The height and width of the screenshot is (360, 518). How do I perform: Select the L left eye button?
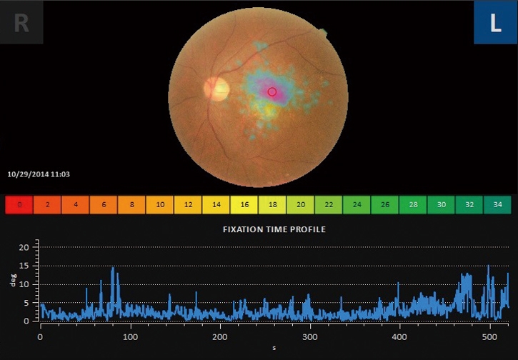click(495, 23)
